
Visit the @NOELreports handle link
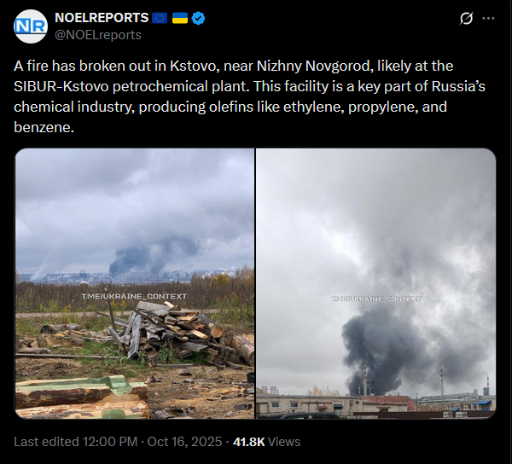pos(98,35)
